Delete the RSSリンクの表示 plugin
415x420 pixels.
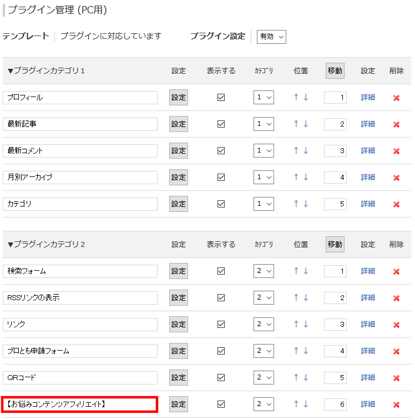point(396,298)
